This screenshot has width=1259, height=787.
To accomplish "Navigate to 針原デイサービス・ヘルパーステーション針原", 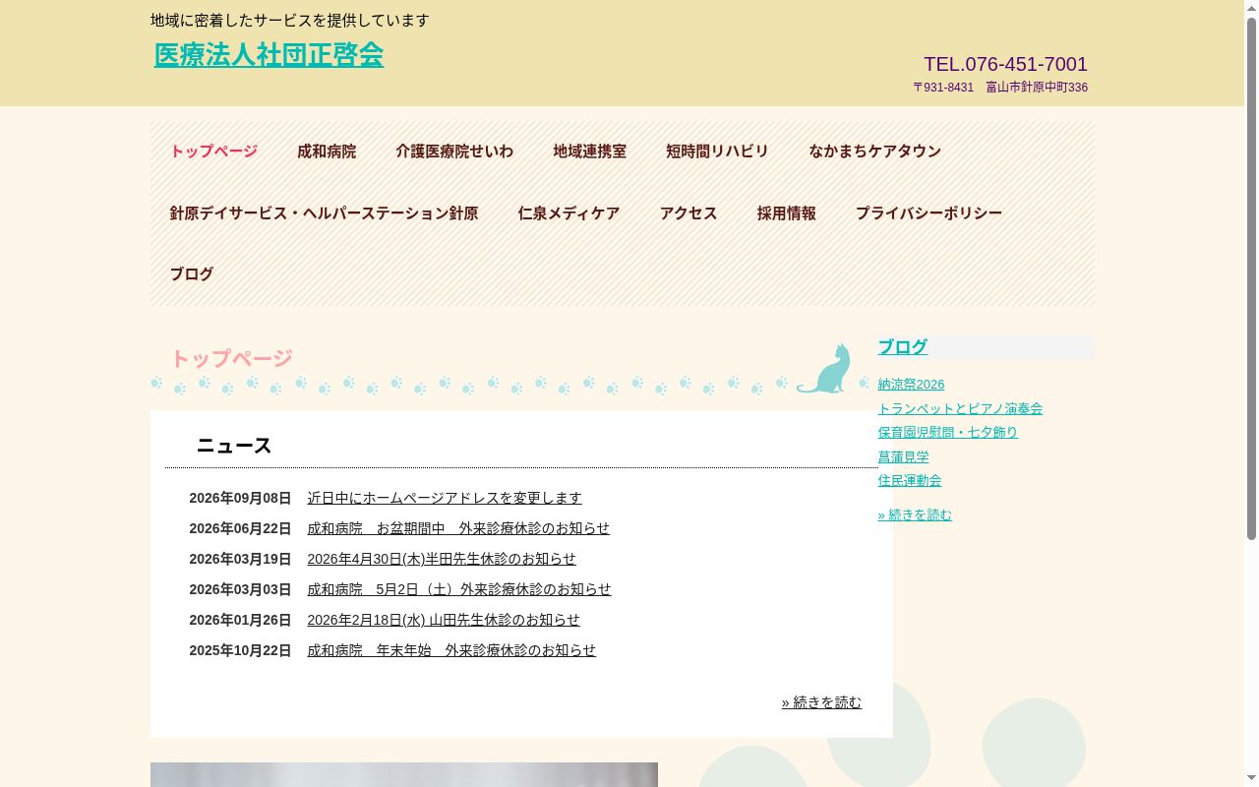I will [324, 213].
